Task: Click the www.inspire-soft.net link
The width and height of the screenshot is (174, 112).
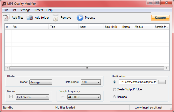Action: click(149, 108)
